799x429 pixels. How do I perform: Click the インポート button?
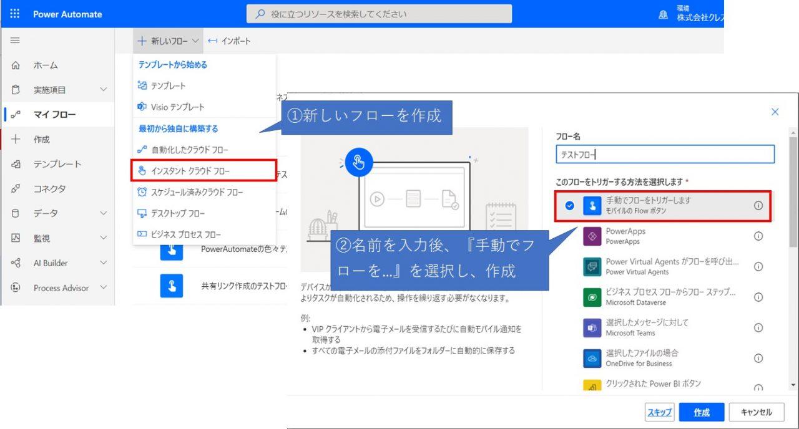point(229,41)
